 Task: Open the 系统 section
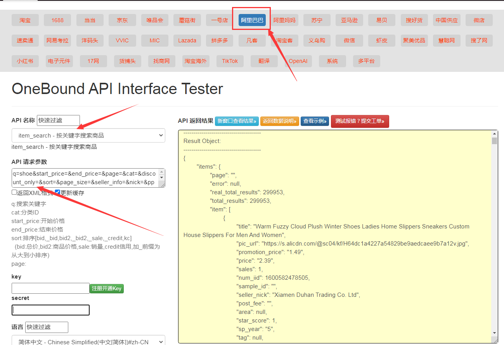[333, 61]
